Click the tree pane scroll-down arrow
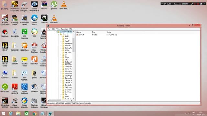The width and height of the screenshot is (207, 116). (x=73, y=98)
